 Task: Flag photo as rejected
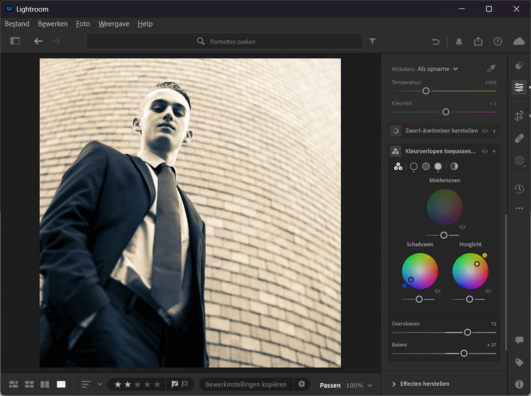pyautogui.click(x=185, y=384)
